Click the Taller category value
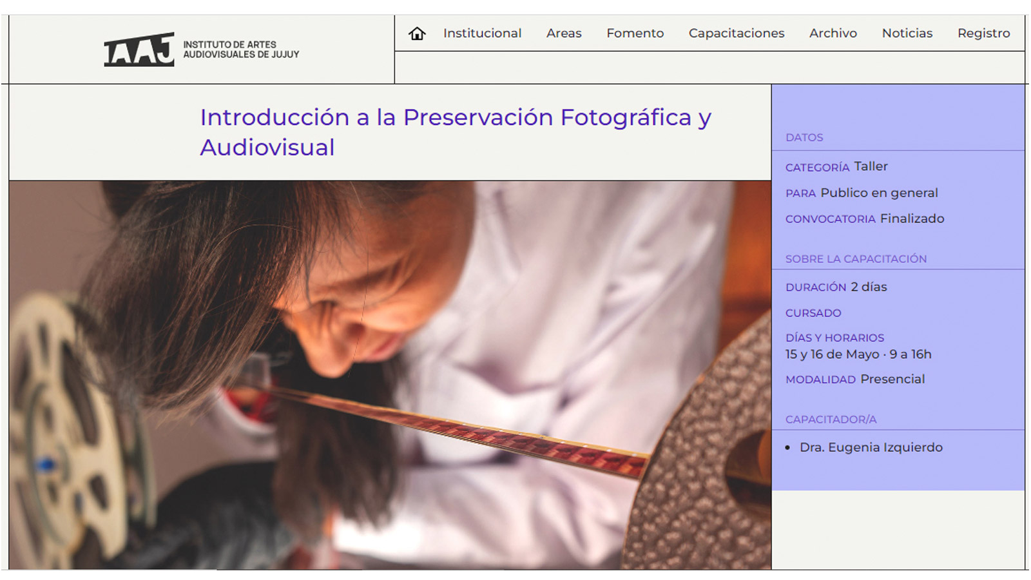This screenshot has height=580, width=1031. (x=871, y=166)
